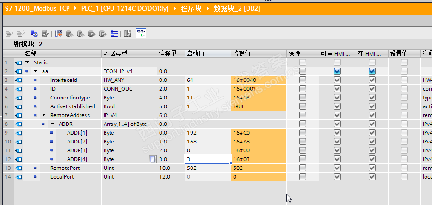Click the 数据类型 column header
The height and width of the screenshot is (205, 432).
coord(130,54)
